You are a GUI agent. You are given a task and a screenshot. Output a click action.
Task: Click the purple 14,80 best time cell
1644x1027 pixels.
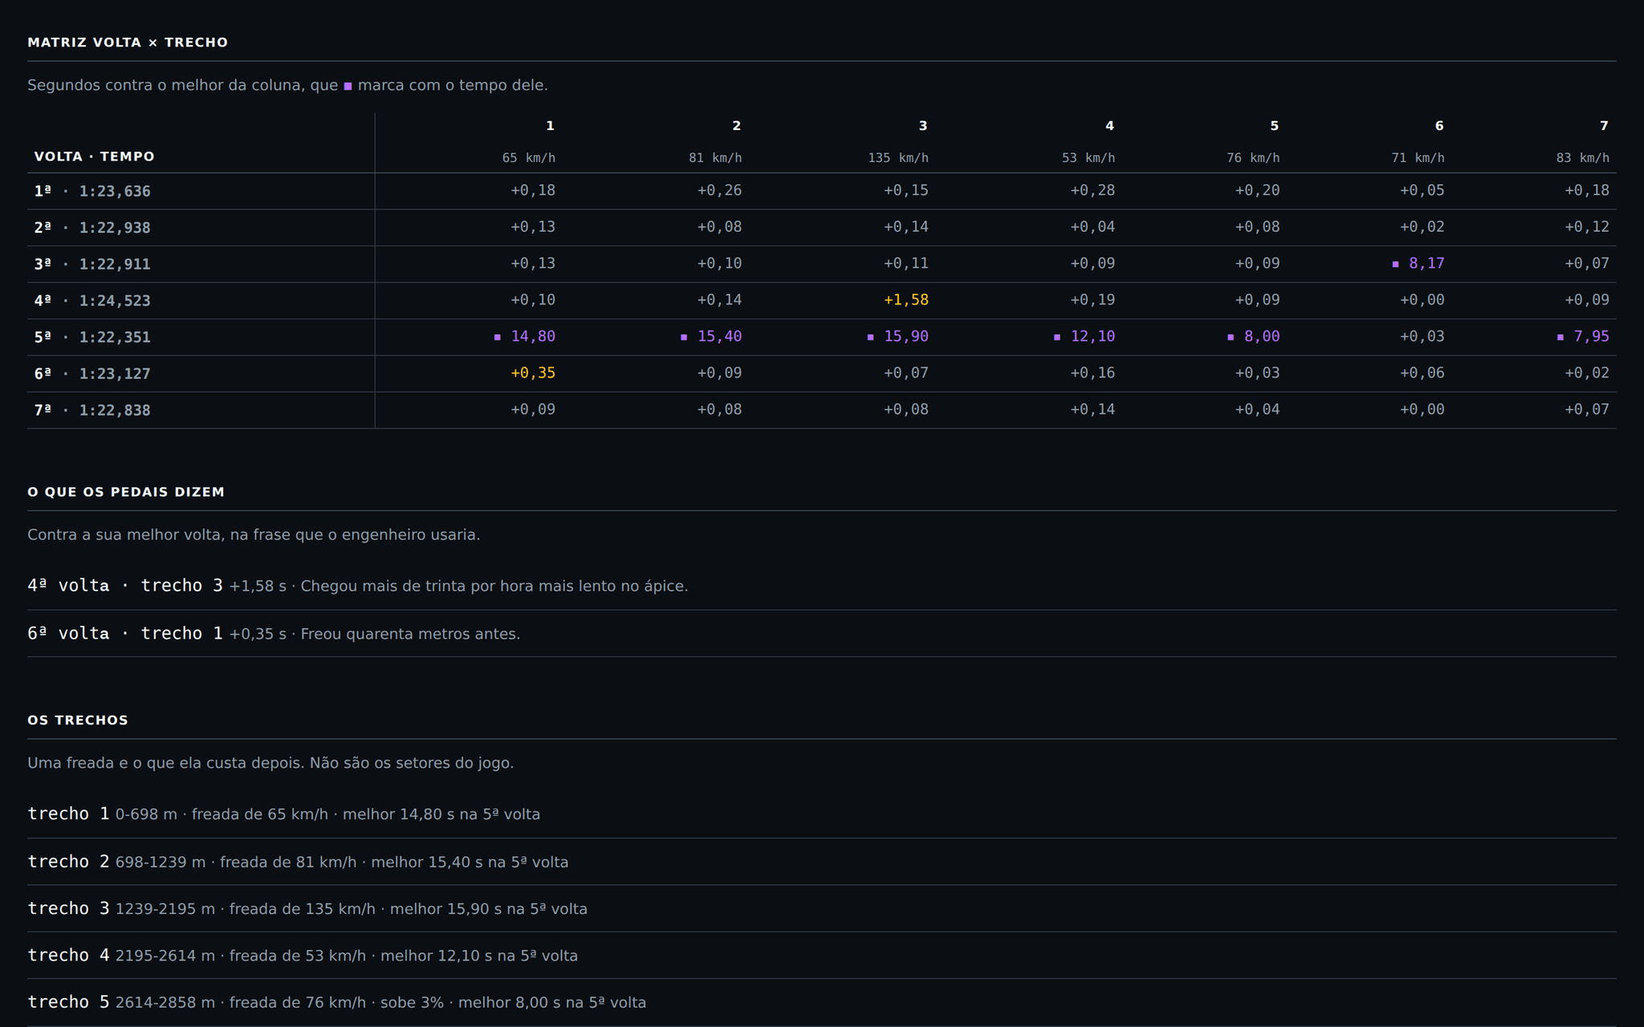pos(524,336)
